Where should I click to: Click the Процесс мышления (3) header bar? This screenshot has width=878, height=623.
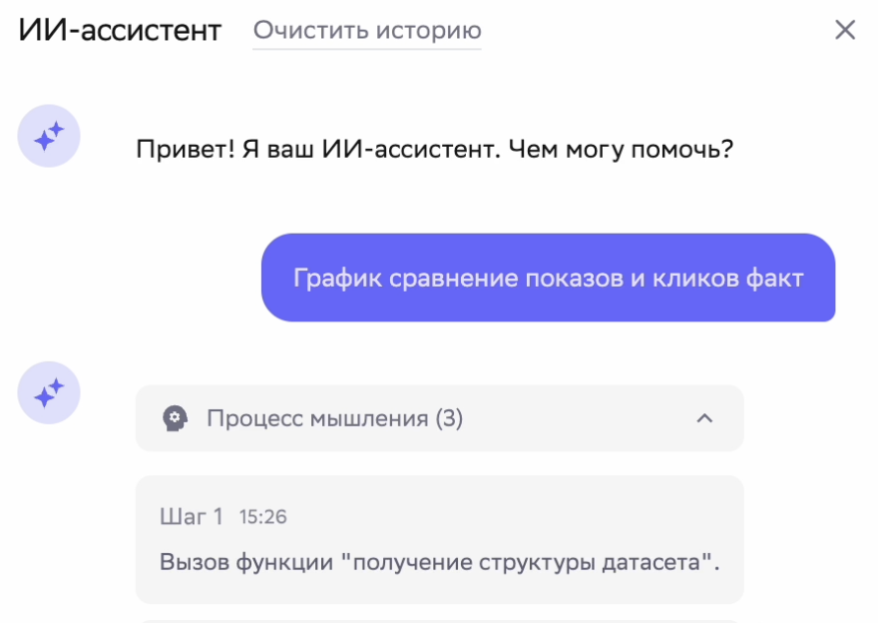439,418
